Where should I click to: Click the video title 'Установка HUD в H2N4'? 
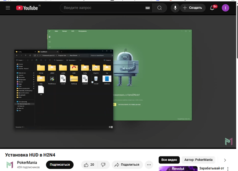(30, 155)
